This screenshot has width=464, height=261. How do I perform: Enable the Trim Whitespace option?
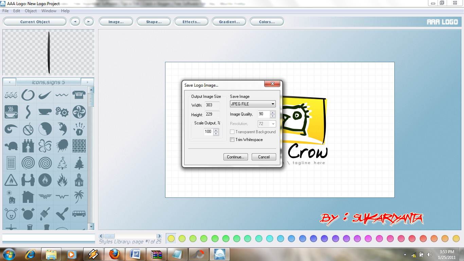point(232,140)
